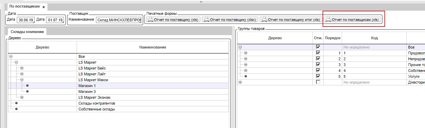Enable the unchecked Не определено bottom checkbox
This screenshot has height=128, width=425.
pos(318,82)
